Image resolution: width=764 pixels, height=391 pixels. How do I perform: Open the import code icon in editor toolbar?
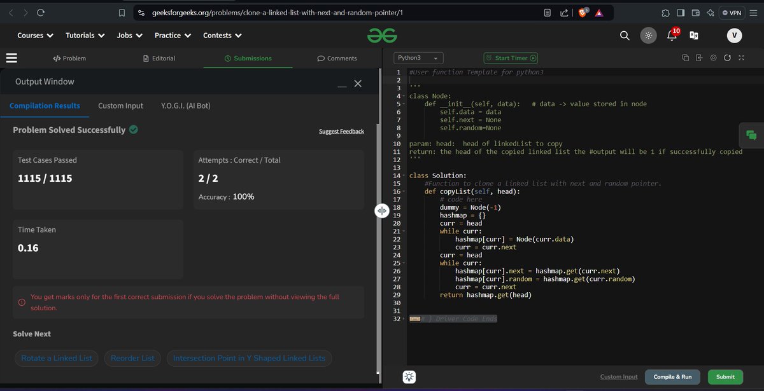(x=699, y=58)
